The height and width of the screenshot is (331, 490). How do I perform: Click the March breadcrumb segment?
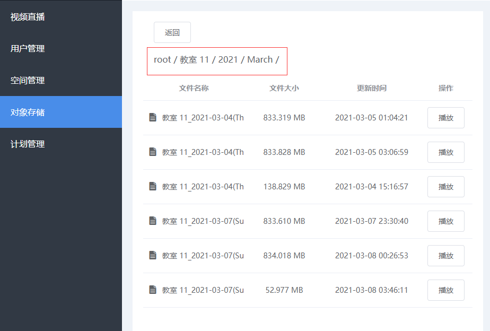(260, 60)
